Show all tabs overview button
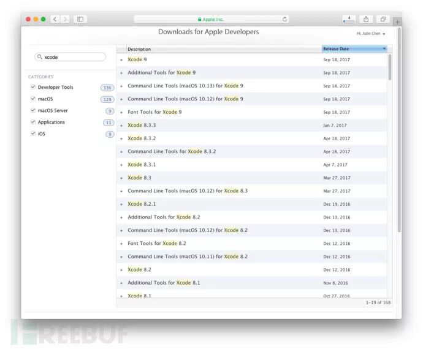This screenshot has width=423, height=349. coord(383,19)
